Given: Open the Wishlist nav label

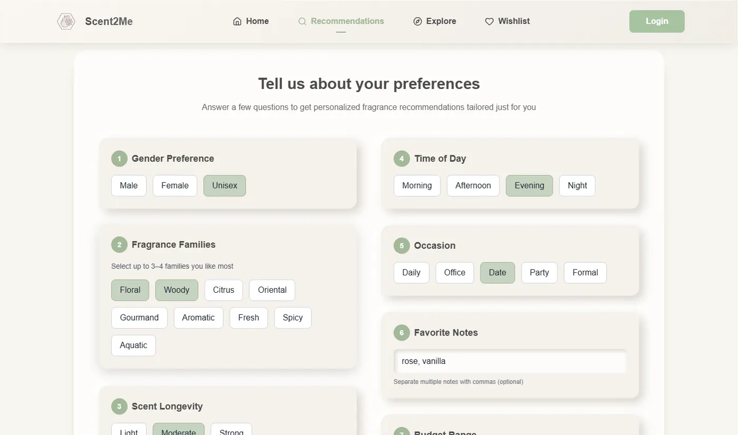Looking at the screenshot, I should click(x=514, y=21).
